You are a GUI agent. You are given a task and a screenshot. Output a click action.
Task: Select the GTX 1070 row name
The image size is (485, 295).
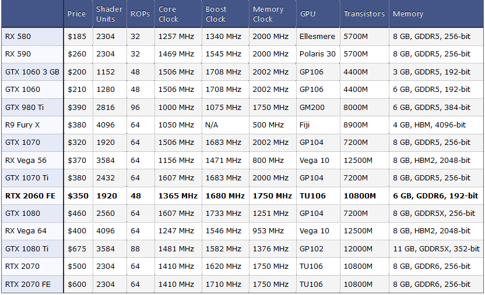click(x=23, y=142)
